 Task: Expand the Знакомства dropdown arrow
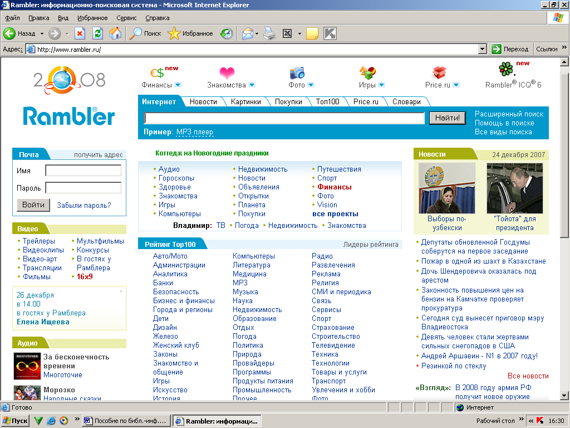point(252,85)
